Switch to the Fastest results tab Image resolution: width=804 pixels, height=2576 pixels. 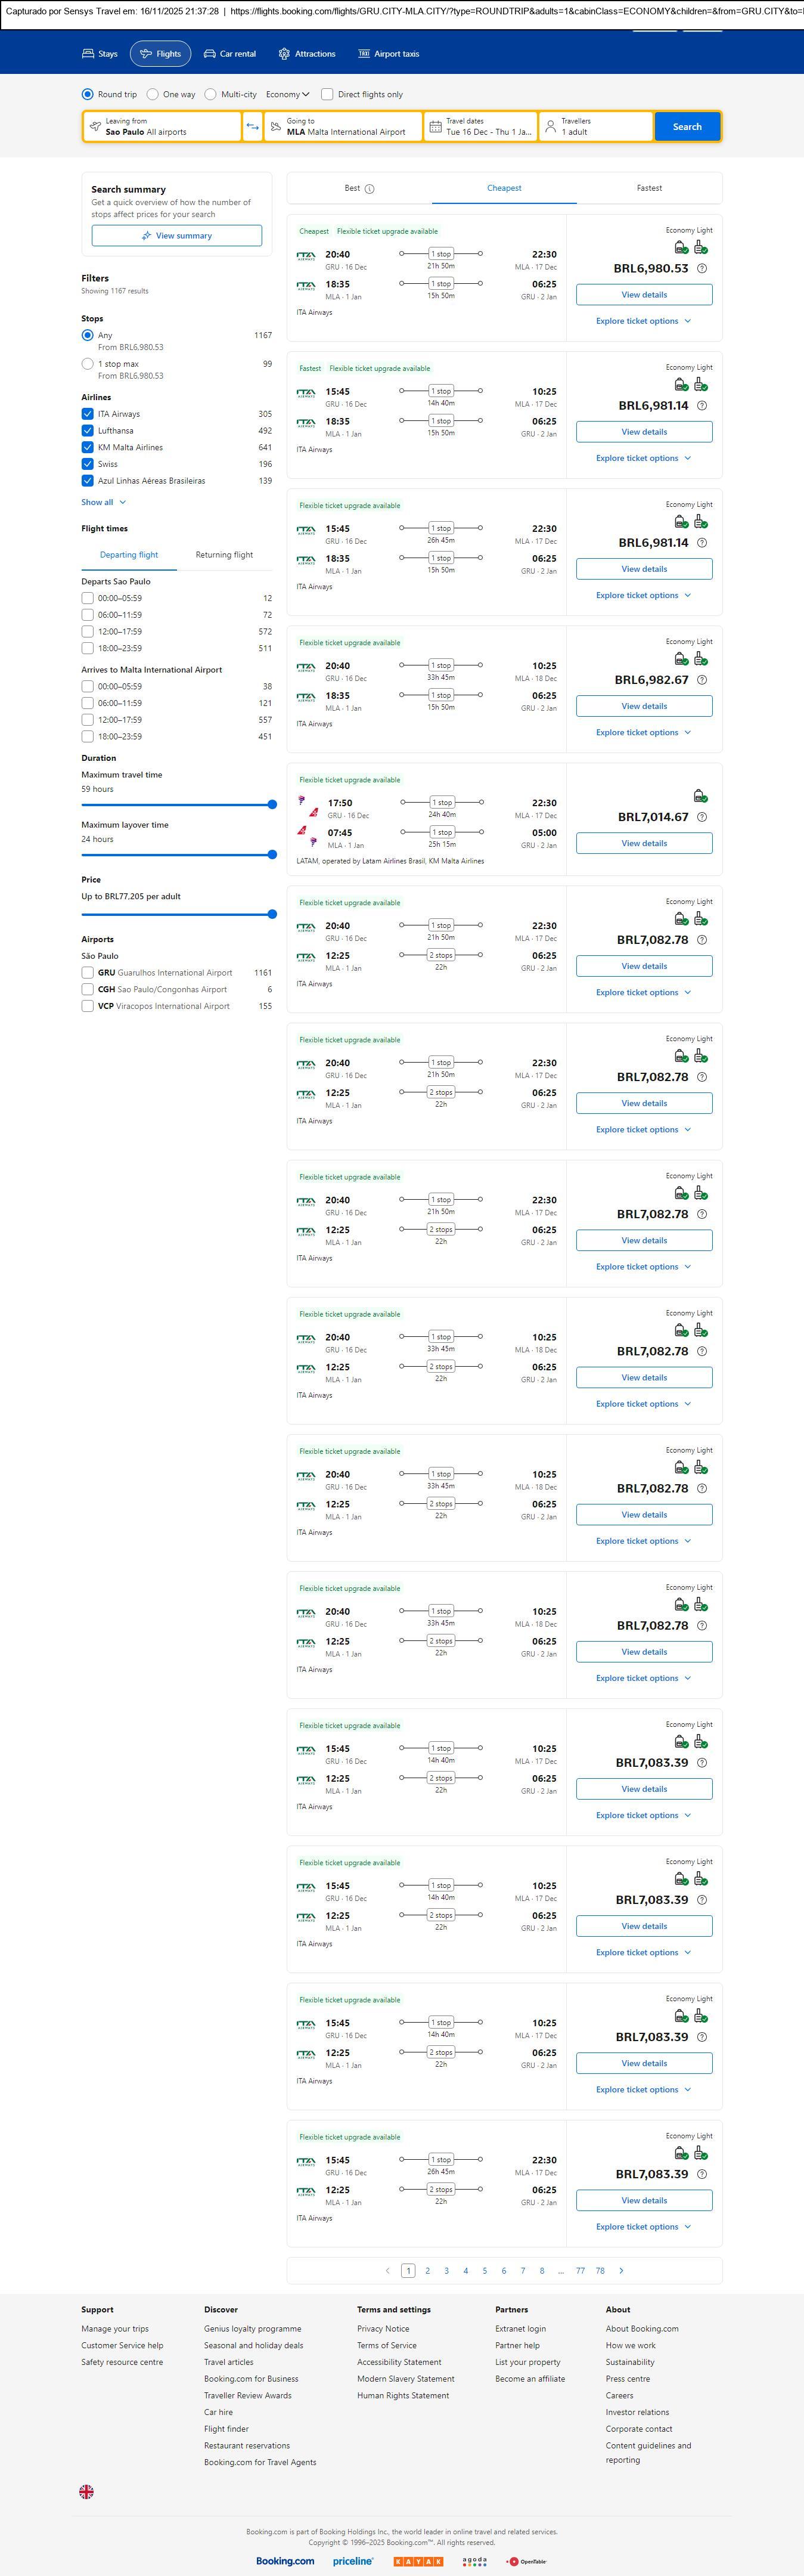click(649, 188)
